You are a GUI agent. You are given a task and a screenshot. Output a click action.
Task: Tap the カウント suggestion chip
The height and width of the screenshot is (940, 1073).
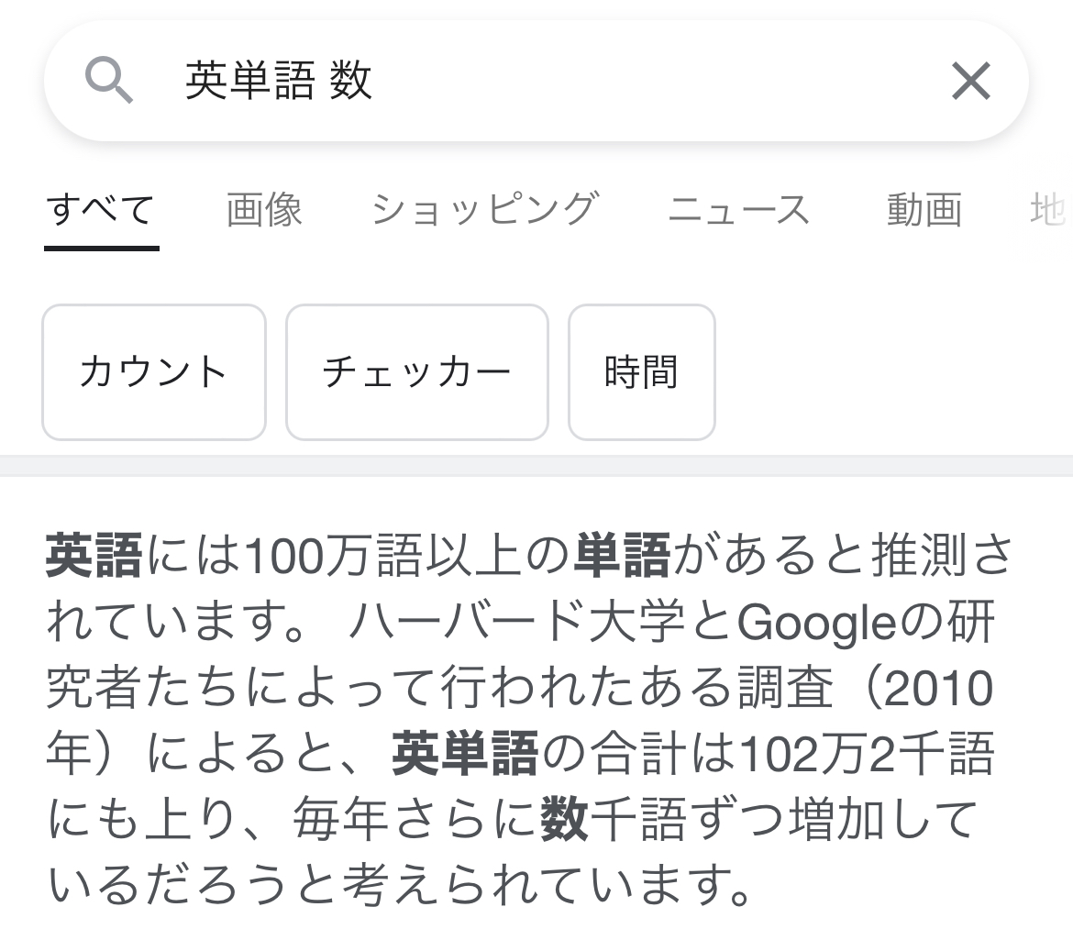[x=154, y=372]
